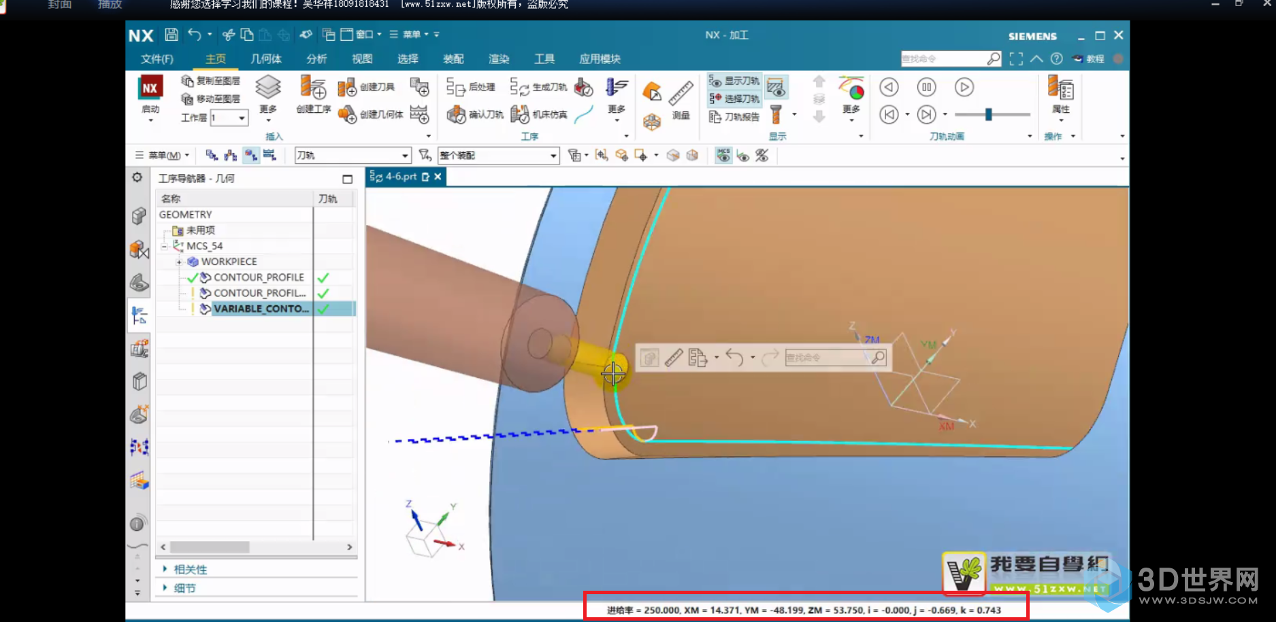Viewport: 1276px width, 622px height.
Task: Toggle the hide-all crossed eye icon
Action: (762, 155)
